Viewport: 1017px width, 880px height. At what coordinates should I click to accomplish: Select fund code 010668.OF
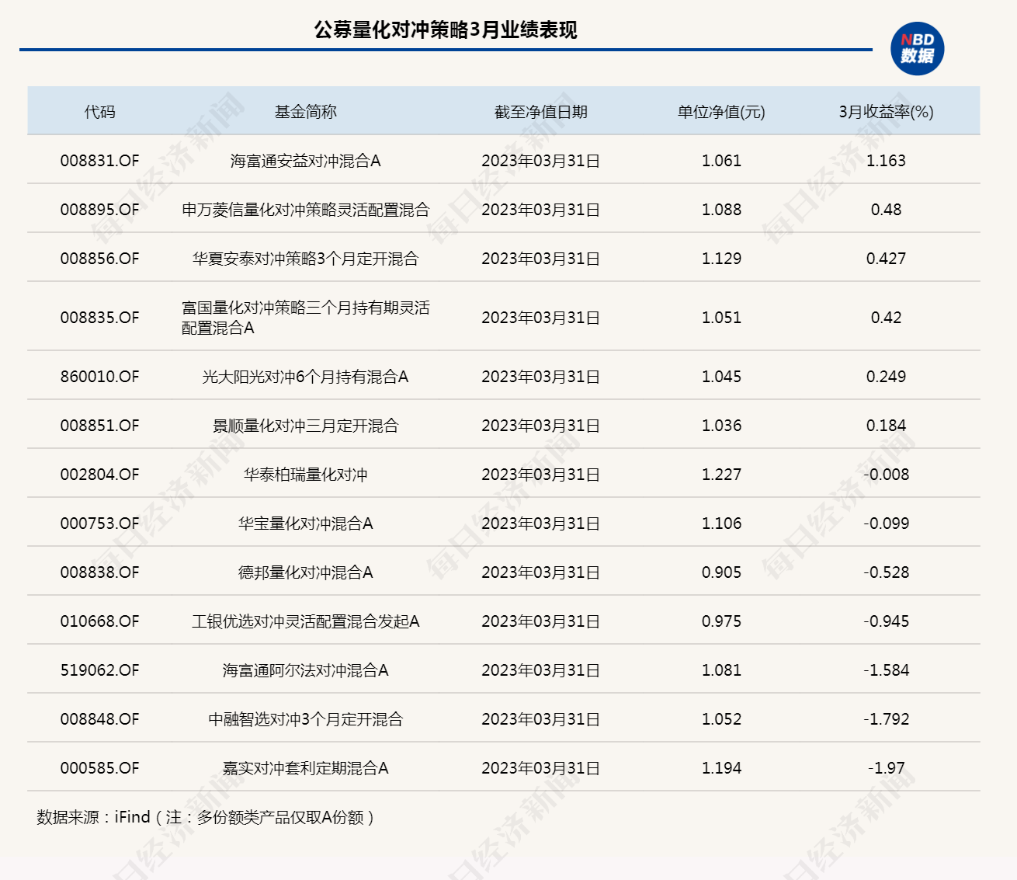click(100, 621)
